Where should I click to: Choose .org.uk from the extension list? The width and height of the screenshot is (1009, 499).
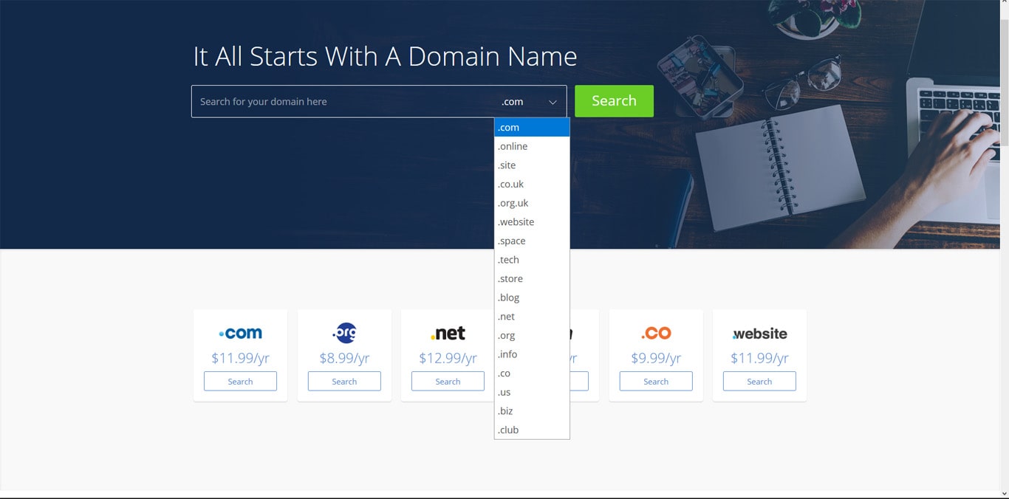click(532, 203)
